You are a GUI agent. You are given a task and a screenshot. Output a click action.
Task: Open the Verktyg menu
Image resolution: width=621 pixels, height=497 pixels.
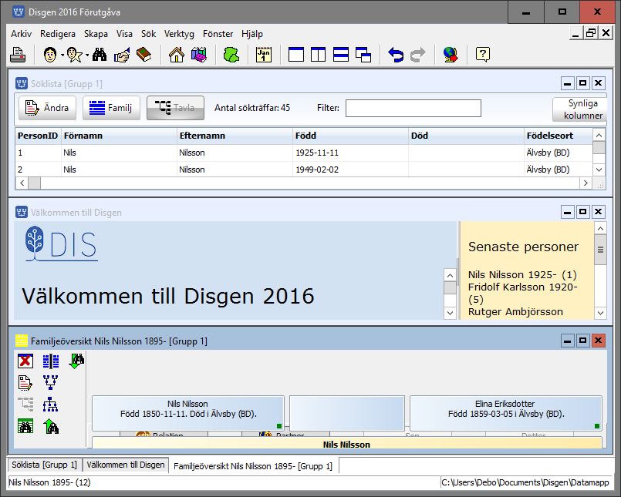click(180, 34)
